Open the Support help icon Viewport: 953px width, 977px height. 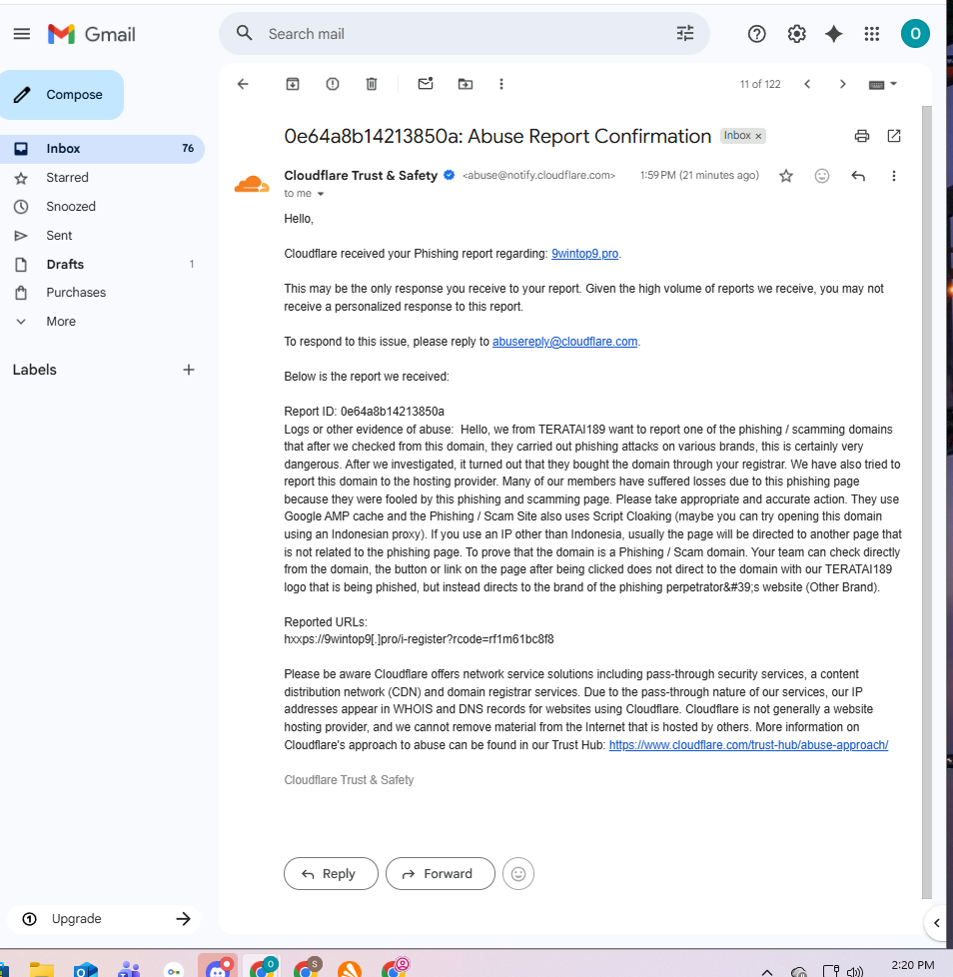757,34
